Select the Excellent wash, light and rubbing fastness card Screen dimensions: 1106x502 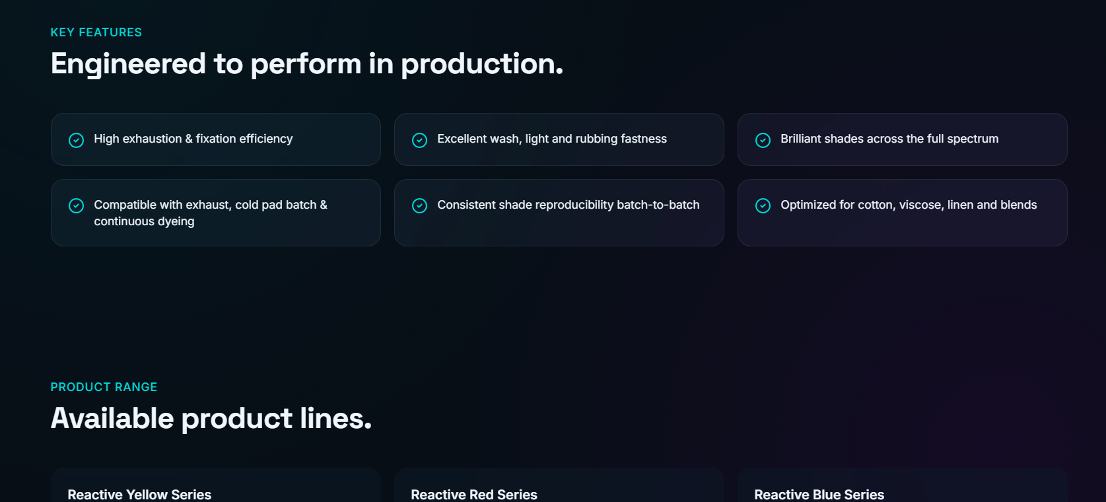[x=559, y=139]
